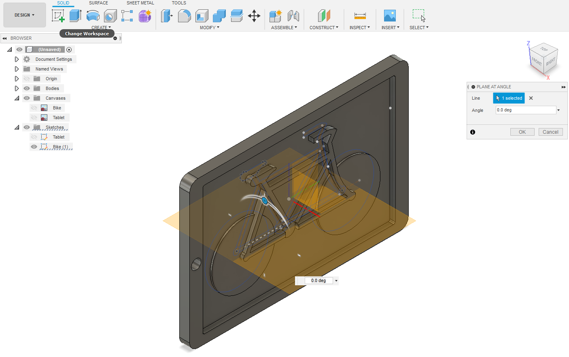Select the New Component tool
Screen dimensions: 569x357
[x=276, y=16]
